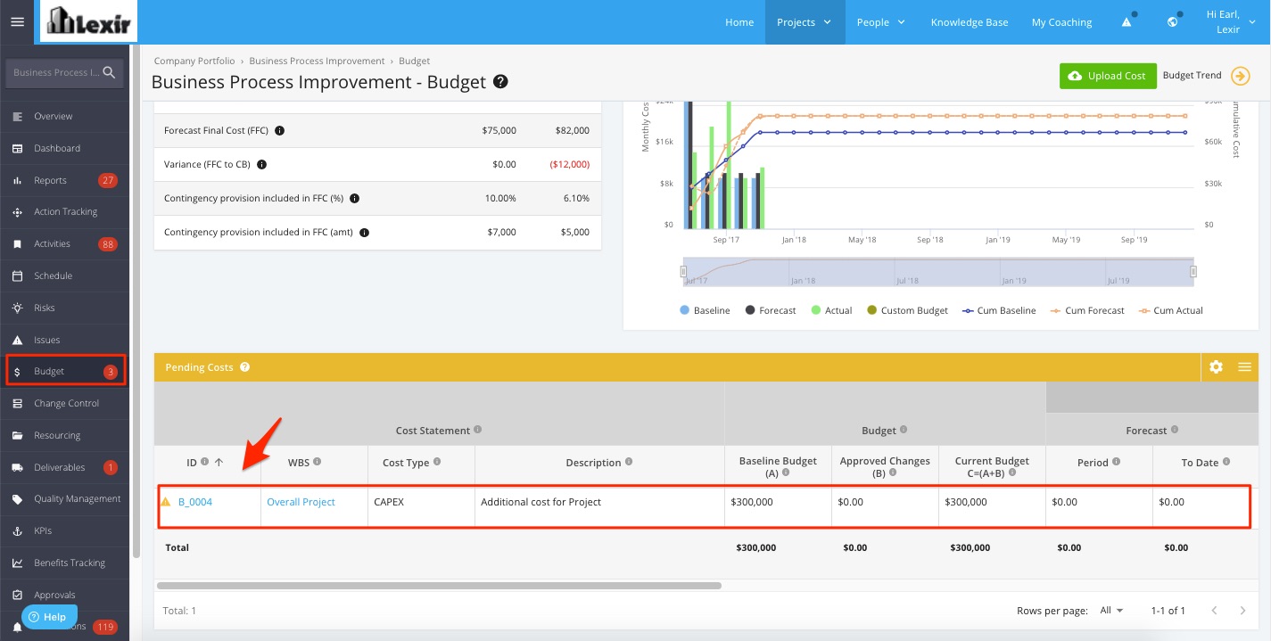The image size is (1271, 641).
Task: Open Overall Project WBS link
Action: 301,502
